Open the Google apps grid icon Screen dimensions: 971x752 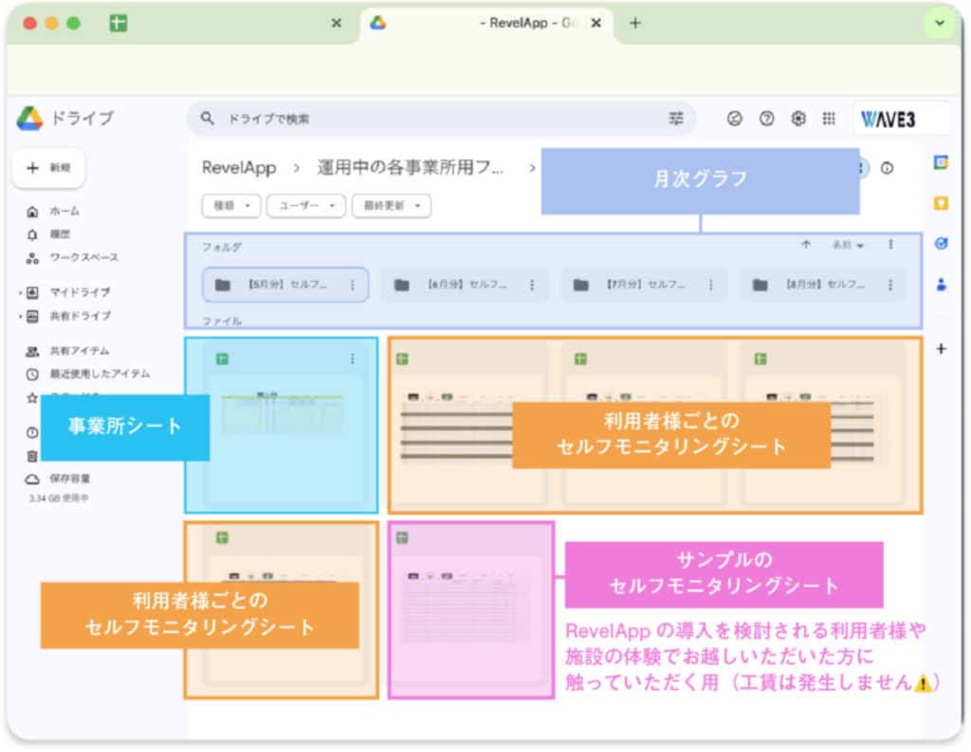coord(829,119)
